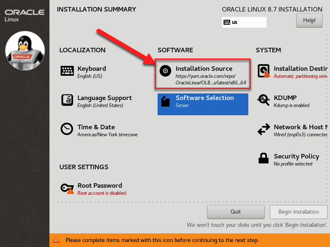Click 'Wired (enp0s3) connected' status text
This screenshot has width=330, height=247.
coord(301,135)
